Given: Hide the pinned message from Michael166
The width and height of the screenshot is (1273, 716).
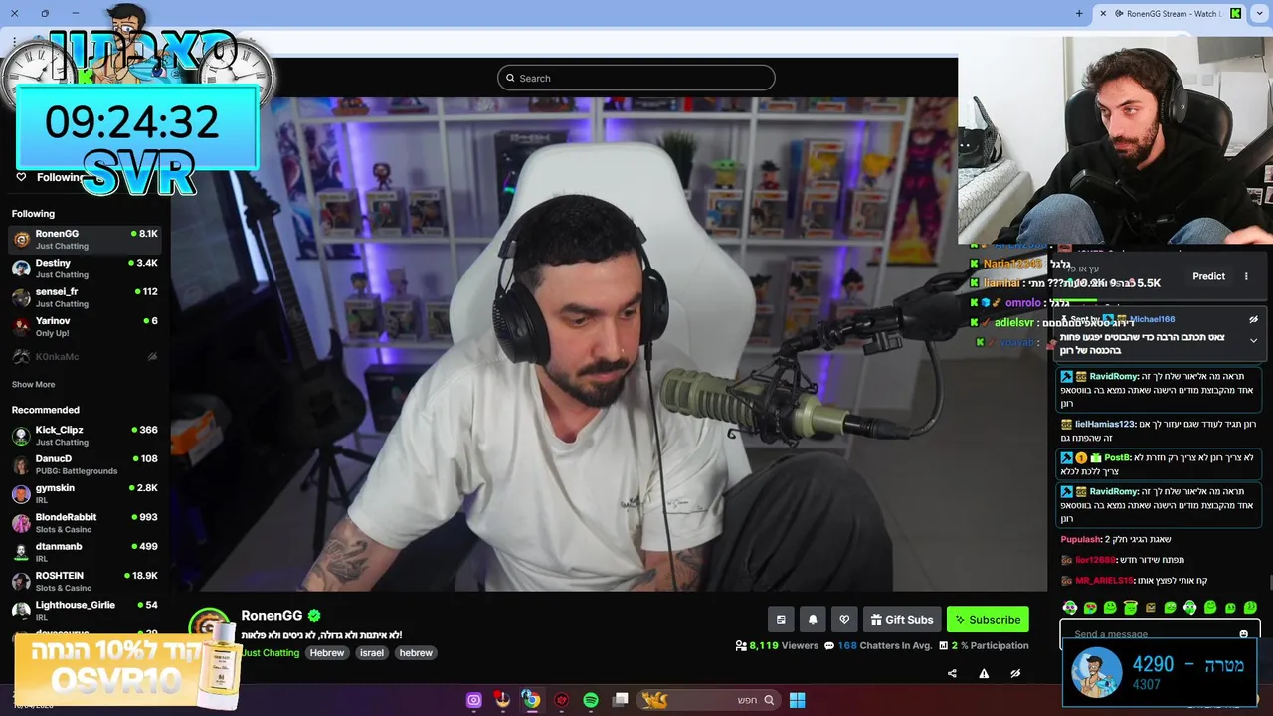Looking at the screenshot, I should click(x=1253, y=320).
